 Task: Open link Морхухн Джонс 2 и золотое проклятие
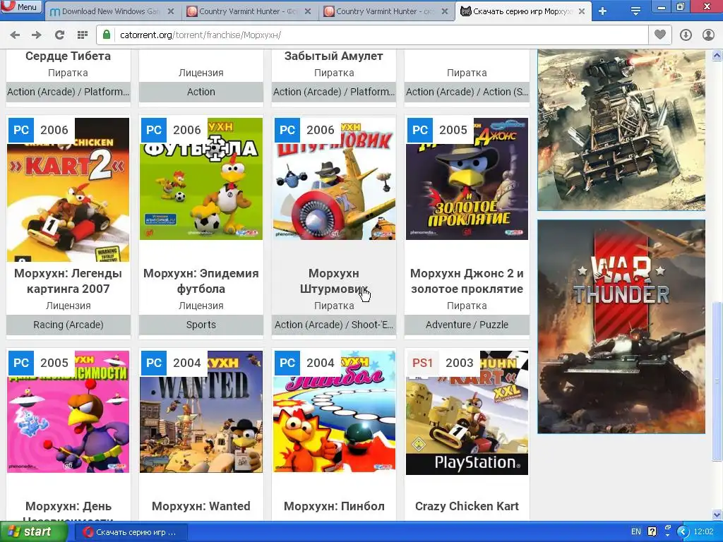click(x=467, y=281)
